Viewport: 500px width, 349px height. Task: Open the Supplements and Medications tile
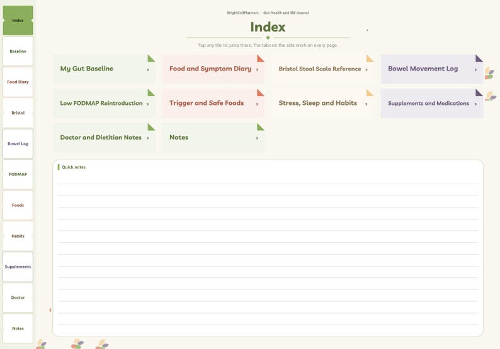432,103
